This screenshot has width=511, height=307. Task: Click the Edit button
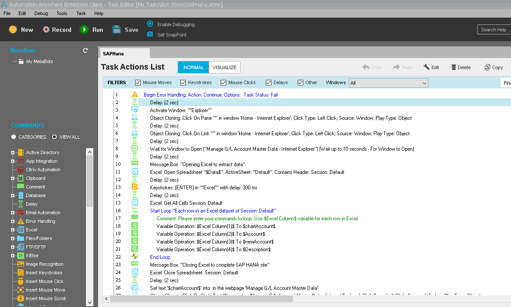tap(431, 67)
